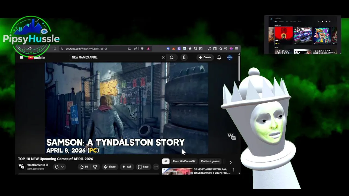
Task: Select the From WildGamerSK chip
Action: coord(184,161)
